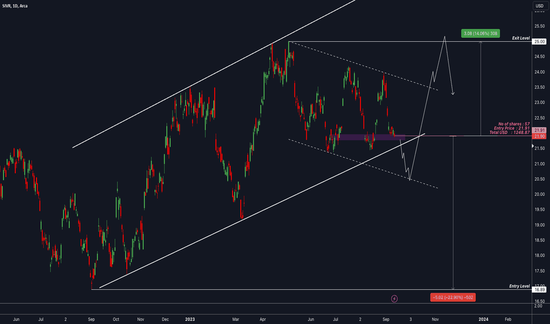Click the 23.50 price axis value

(539, 87)
